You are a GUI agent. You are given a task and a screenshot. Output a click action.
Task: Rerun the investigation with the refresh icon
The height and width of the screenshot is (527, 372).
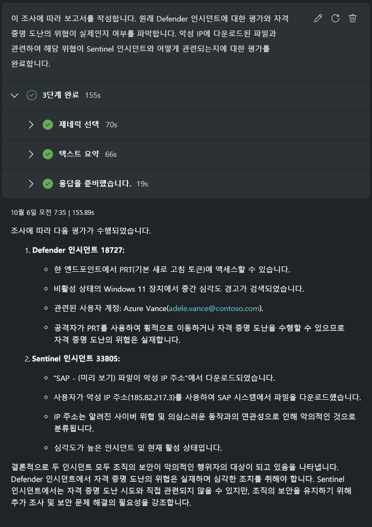(335, 18)
